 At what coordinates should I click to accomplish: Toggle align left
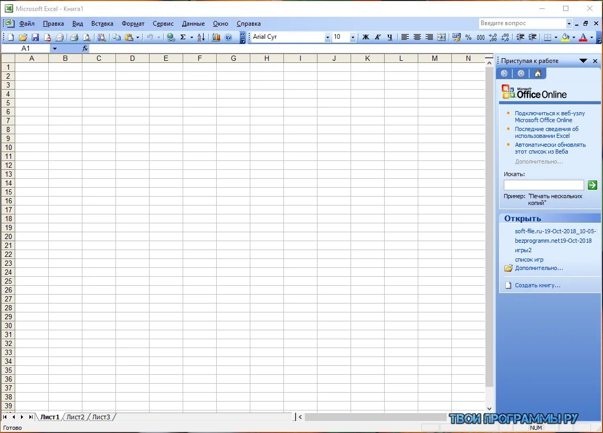[405, 37]
